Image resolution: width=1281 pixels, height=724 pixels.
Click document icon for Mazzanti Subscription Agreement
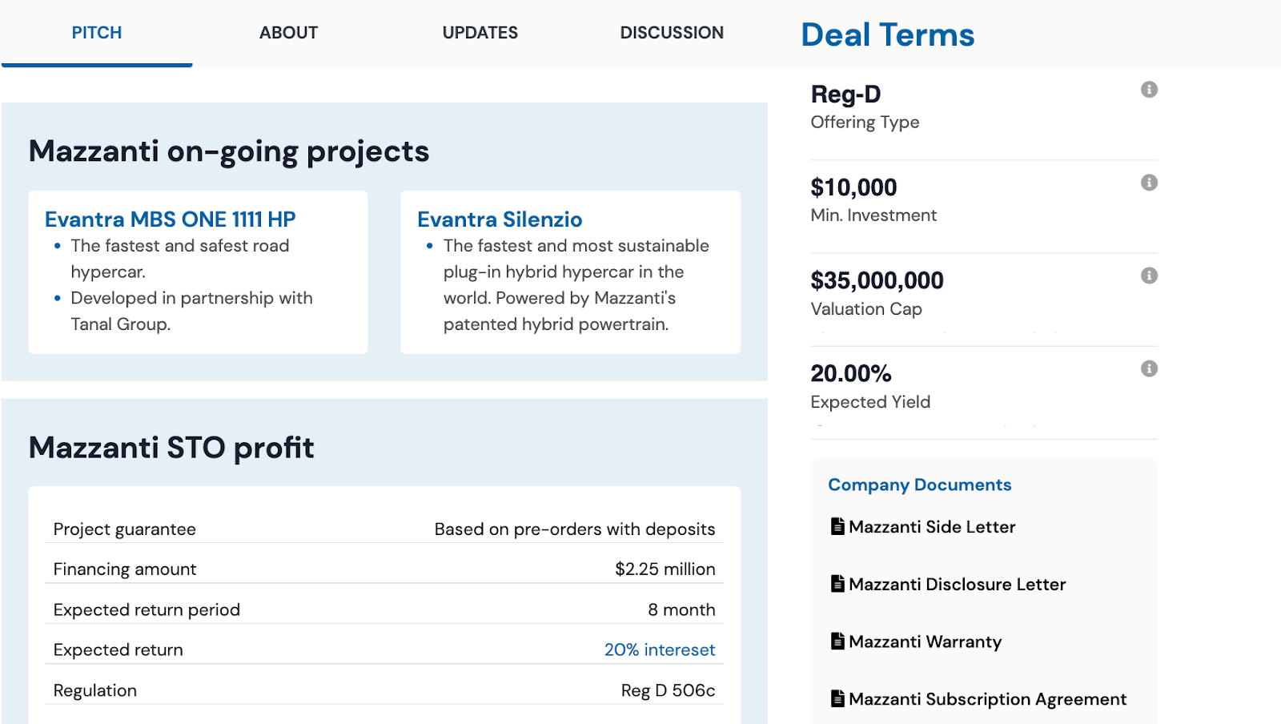point(837,698)
